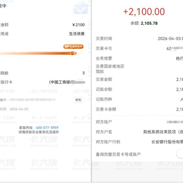Call the 400-077-5959 hotline link

coord(47,127)
